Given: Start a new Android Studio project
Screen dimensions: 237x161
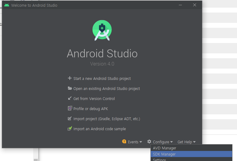Looking at the screenshot, I should click(x=102, y=79).
